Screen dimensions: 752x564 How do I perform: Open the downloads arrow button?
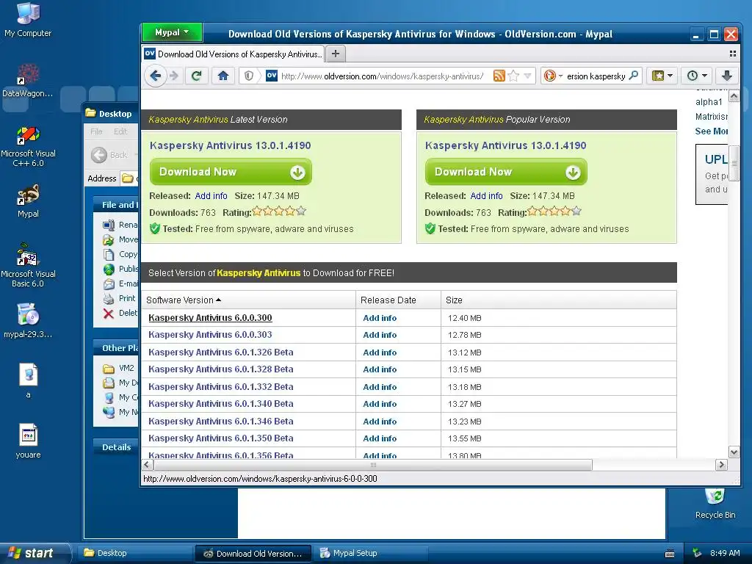(x=726, y=76)
